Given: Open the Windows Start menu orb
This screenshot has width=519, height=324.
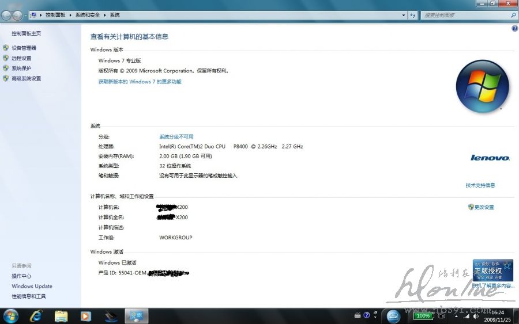Looking at the screenshot, I should (11, 316).
